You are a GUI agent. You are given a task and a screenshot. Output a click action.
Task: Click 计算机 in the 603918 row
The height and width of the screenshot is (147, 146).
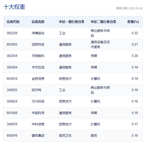click(95, 79)
